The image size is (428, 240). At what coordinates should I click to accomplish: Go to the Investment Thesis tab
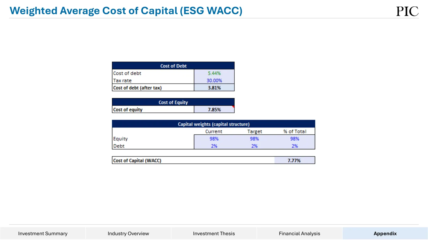[214, 233]
